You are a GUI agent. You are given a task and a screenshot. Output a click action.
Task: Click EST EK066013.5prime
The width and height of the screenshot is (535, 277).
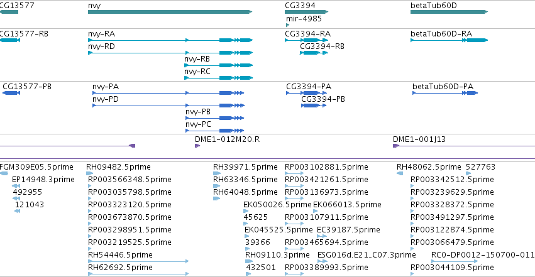point(315,211)
